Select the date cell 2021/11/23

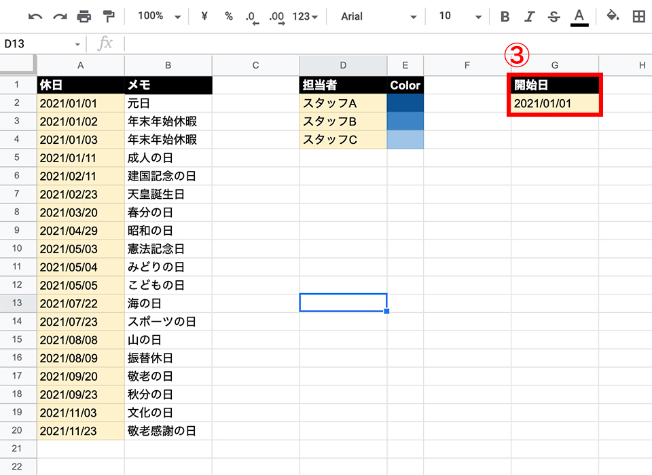81,431
